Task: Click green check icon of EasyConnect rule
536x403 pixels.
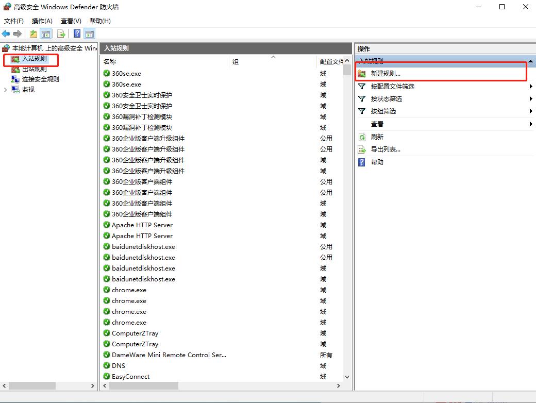Action: (107, 376)
